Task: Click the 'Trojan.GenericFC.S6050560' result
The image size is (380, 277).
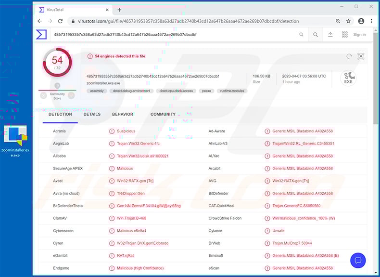Action: (296, 206)
